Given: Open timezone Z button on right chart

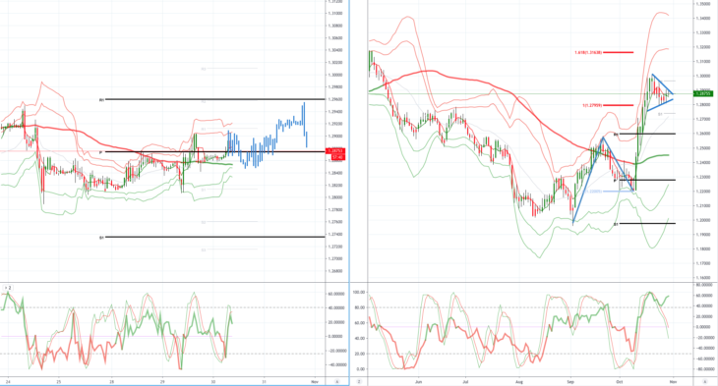Looking at the screenshot, I should 359,381.
